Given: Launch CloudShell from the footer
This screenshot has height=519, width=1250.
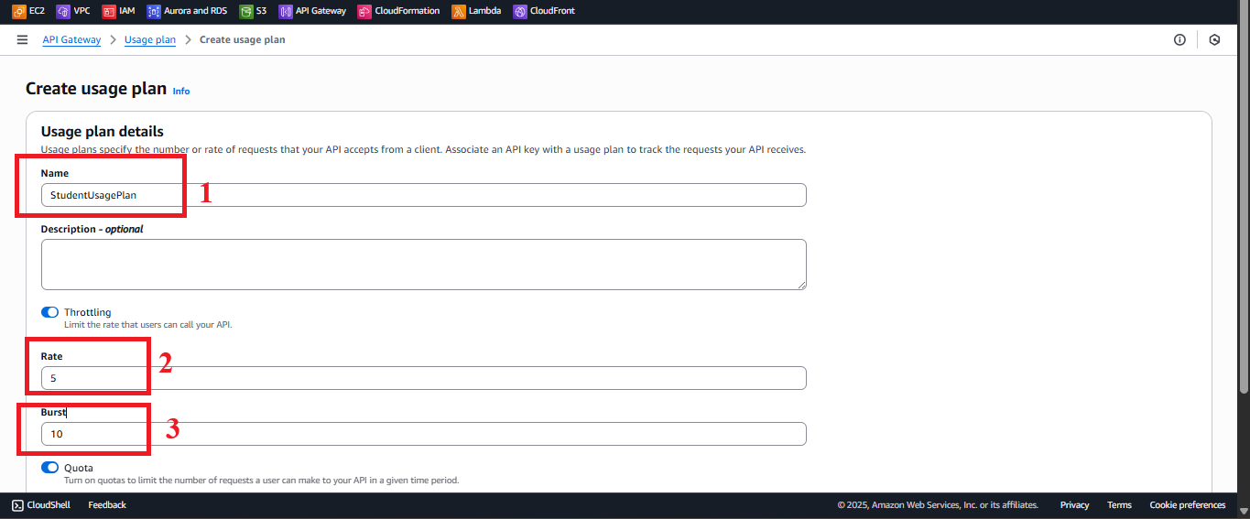Looking at the screenshot, I should (x=43, y=505).
